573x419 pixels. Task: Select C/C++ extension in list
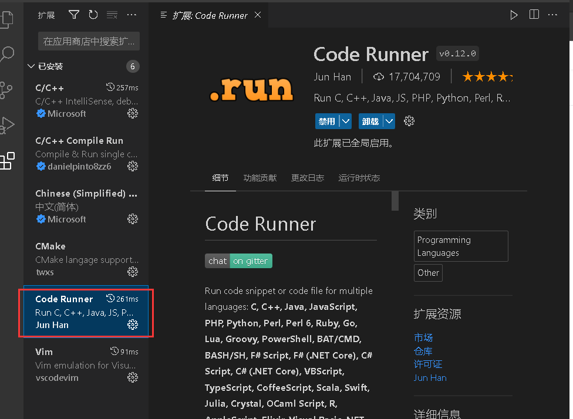pos(86,100)
